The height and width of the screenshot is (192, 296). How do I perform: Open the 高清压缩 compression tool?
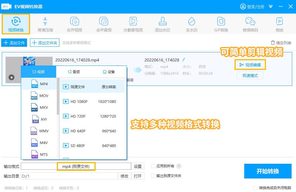pyautogui.click(x=45, y=24)
